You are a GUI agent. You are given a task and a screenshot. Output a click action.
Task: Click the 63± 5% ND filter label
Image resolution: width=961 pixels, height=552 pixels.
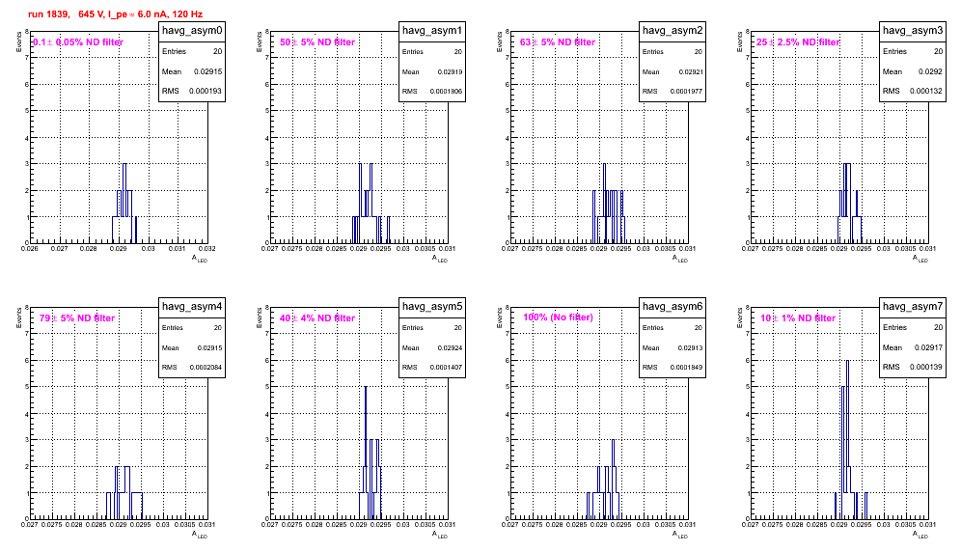(558, 42)
